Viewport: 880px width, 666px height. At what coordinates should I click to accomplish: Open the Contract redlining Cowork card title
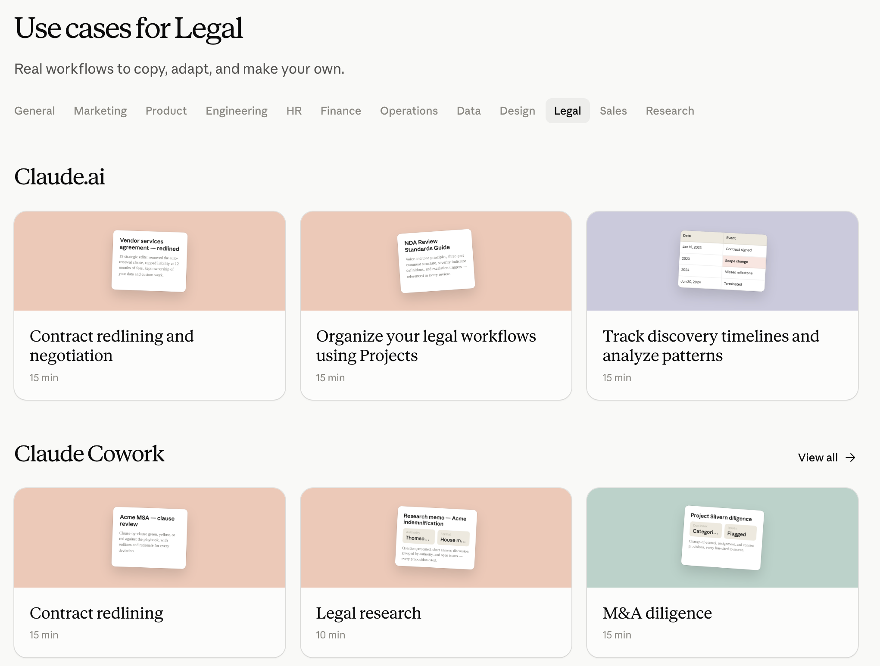pyautogui.click(x=97, y=613)
